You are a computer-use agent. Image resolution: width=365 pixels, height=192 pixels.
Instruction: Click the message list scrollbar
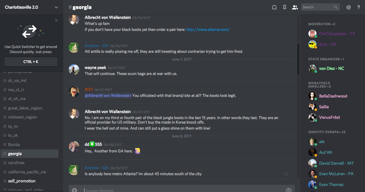(x=298, y=59)
